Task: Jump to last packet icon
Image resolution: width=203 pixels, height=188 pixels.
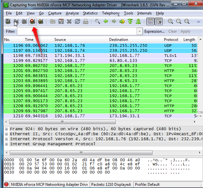Action: tap(138, 21)
